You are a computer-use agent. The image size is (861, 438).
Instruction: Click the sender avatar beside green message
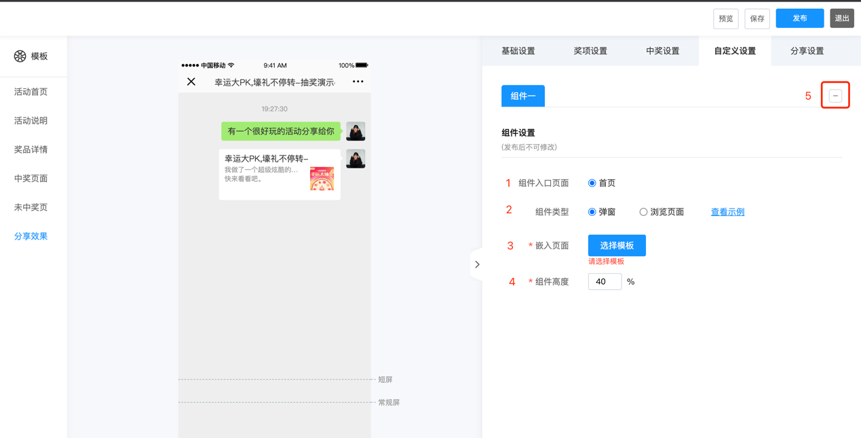click(x=356, y=131)
